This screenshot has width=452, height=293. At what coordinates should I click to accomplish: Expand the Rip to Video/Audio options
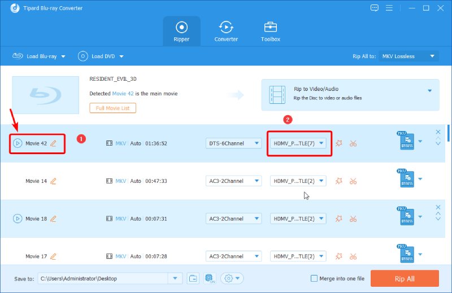429,91
